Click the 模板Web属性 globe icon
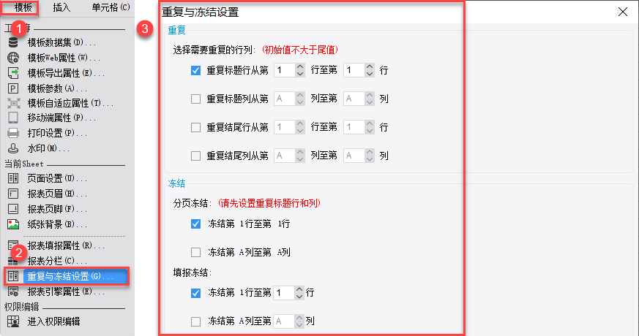This screenshot has width=639, height=336. click(12, 58)
